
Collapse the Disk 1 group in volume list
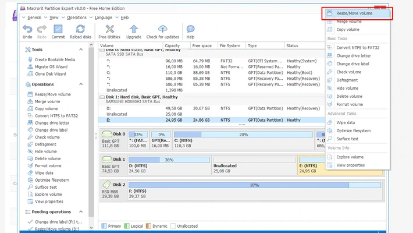tap(102, 97)
